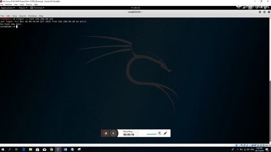Close the root@OSGW terminal window
The width and height of the screenshot is (271, 152).
tap(269, 12)
